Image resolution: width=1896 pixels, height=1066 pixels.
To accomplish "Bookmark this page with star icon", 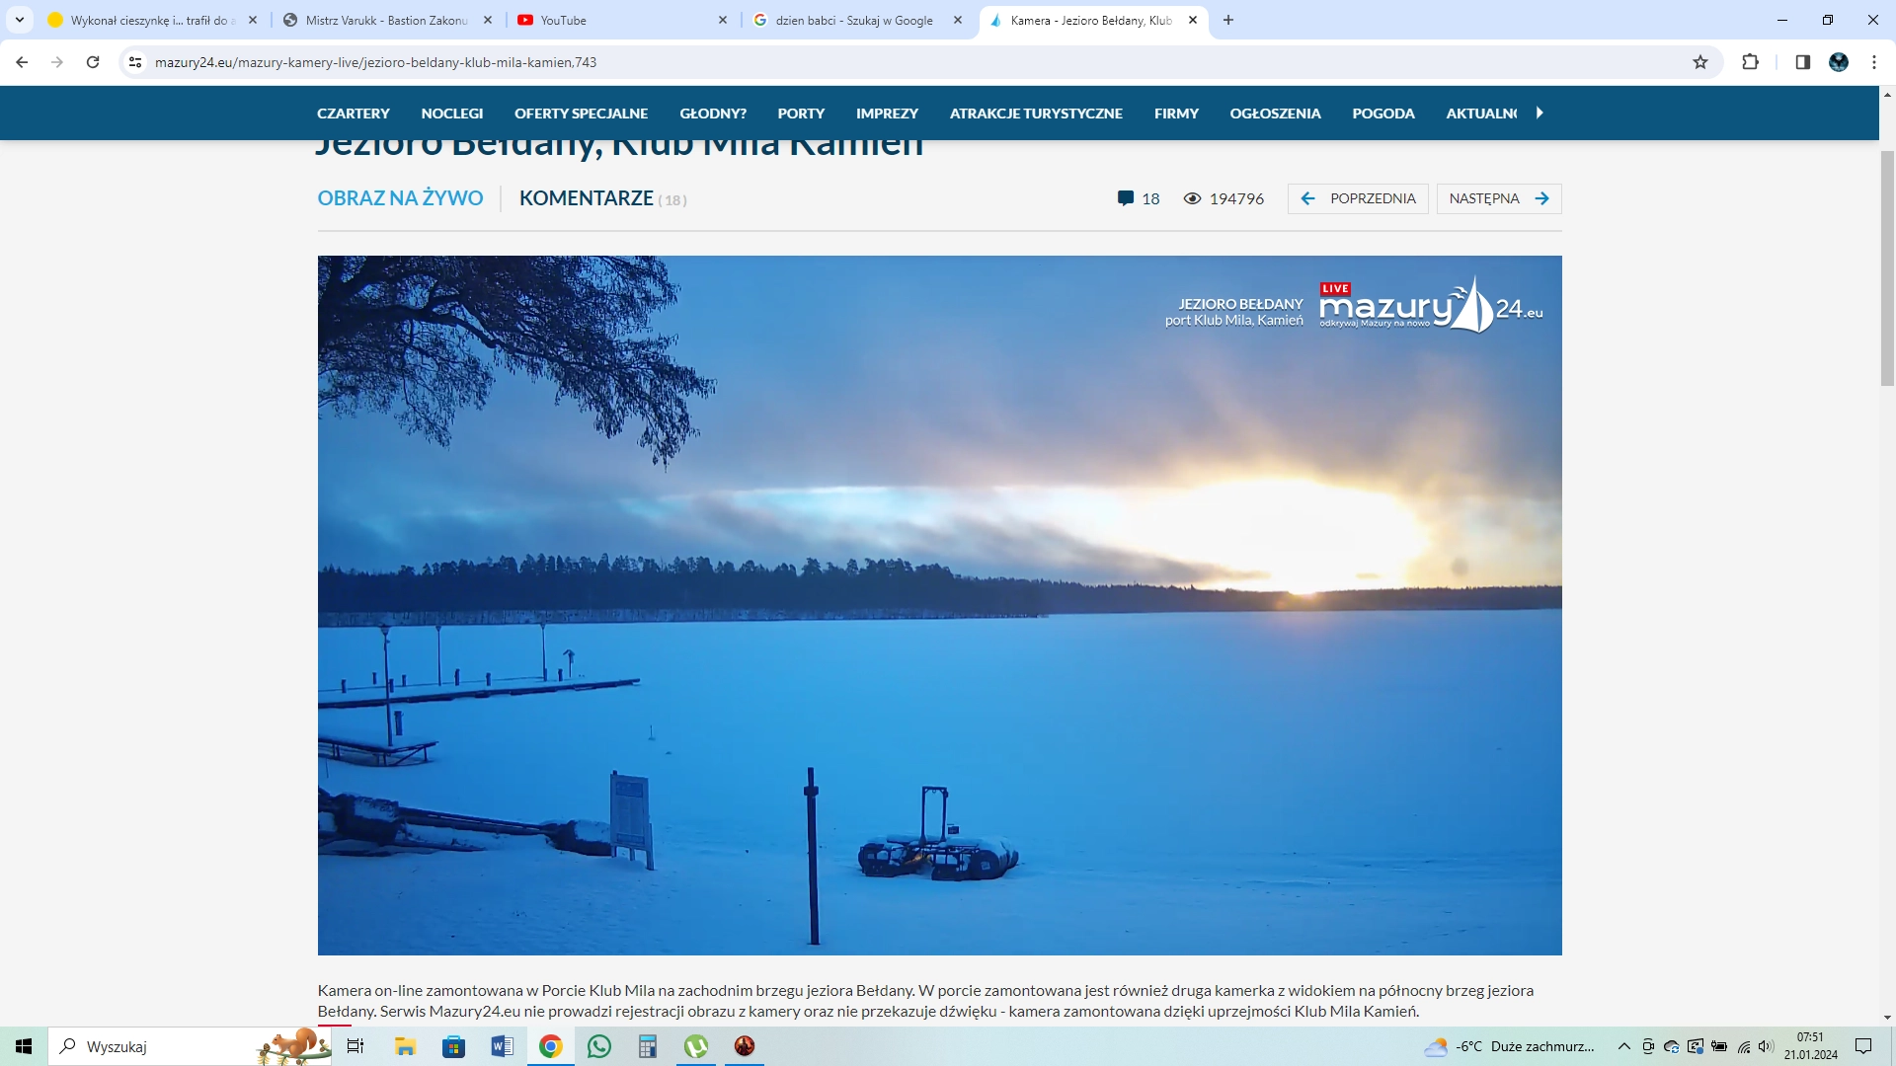I will tap(1699, 62).
